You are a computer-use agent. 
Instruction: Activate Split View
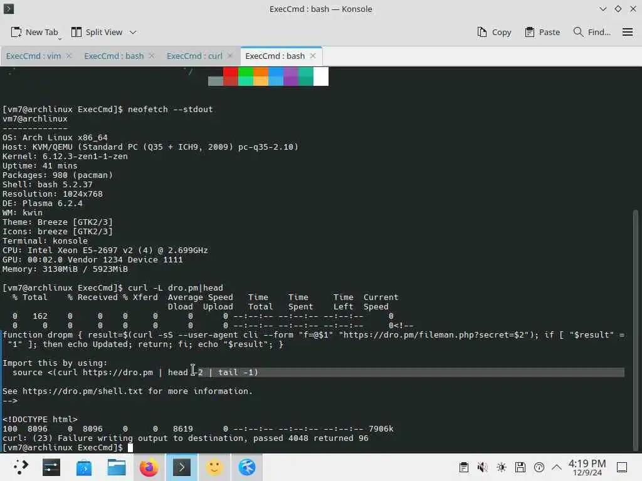coord(97,33)
